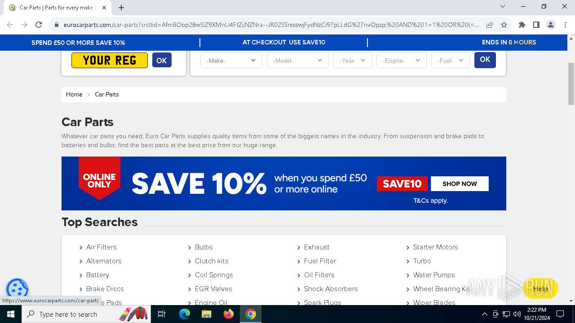Launch Microsoft Edge from the taskbar
Viewport: 575px width, 323px height.
click(x=185, y=314)
